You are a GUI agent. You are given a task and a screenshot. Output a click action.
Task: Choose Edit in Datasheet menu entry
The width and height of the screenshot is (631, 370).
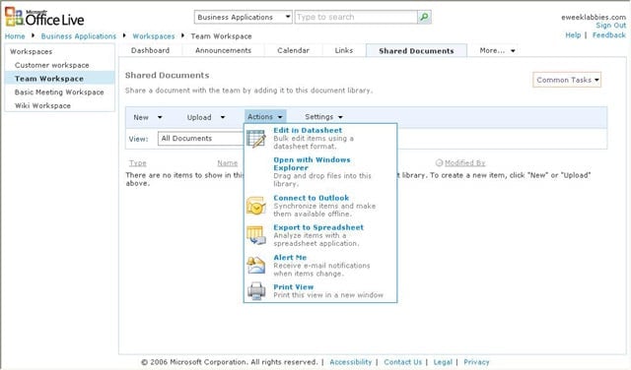[x=320, y=138]
